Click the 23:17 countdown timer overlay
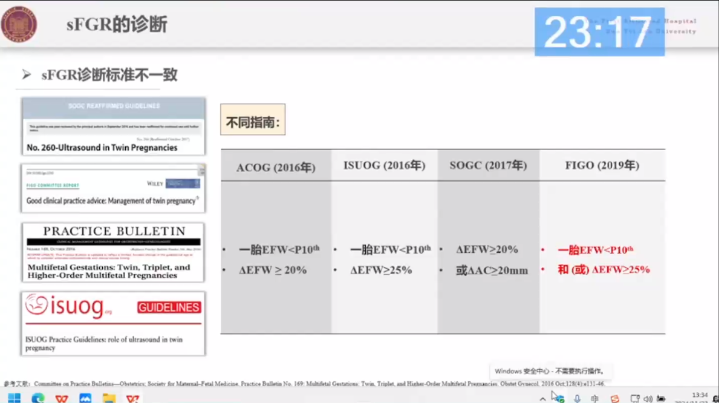The height and width of the screenshot is (403, 719). 599,32
